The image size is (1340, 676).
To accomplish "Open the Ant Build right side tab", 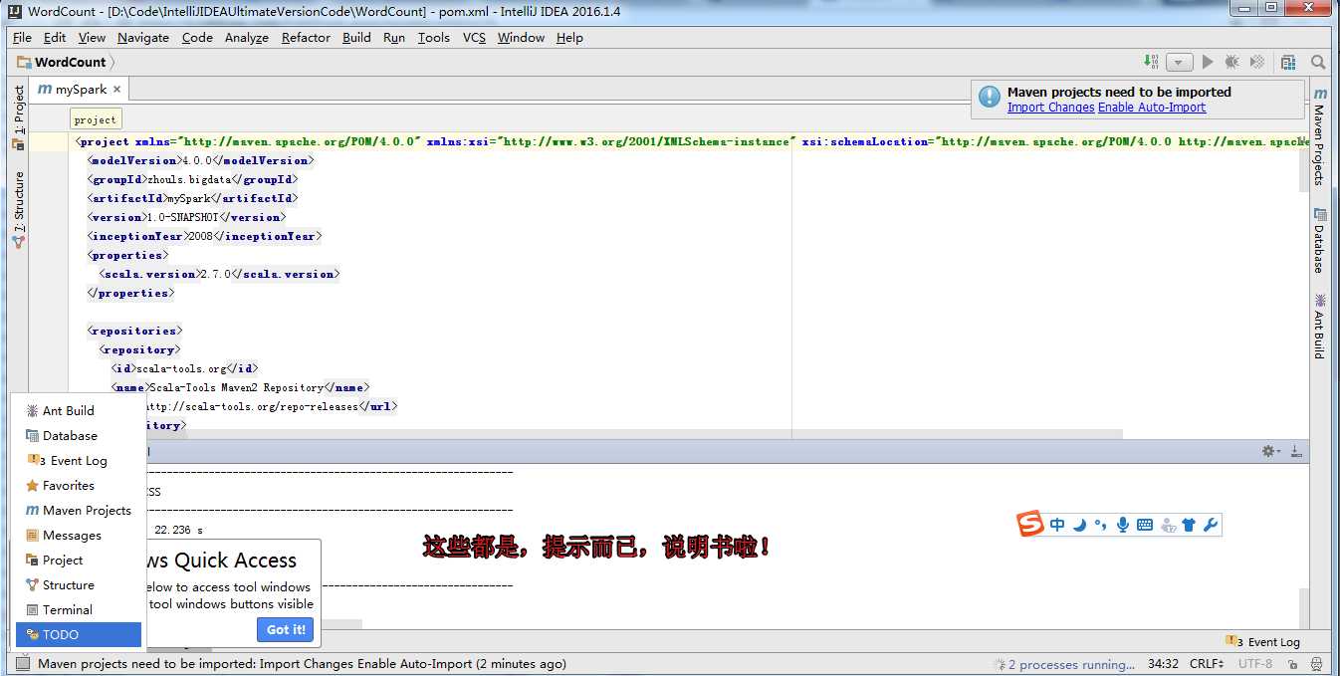I will [x=1319, y=326].
